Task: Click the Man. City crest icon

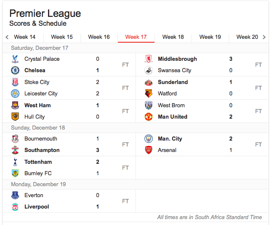Action: [149, 138]
